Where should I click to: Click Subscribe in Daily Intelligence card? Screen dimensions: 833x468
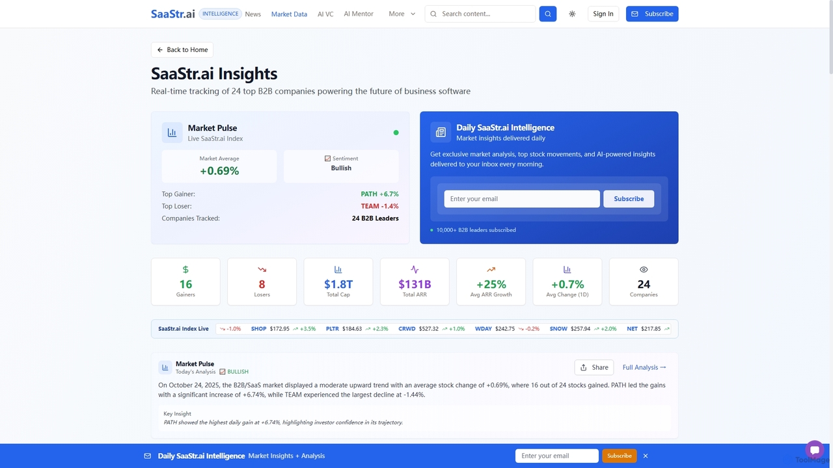tap(629, 199)
